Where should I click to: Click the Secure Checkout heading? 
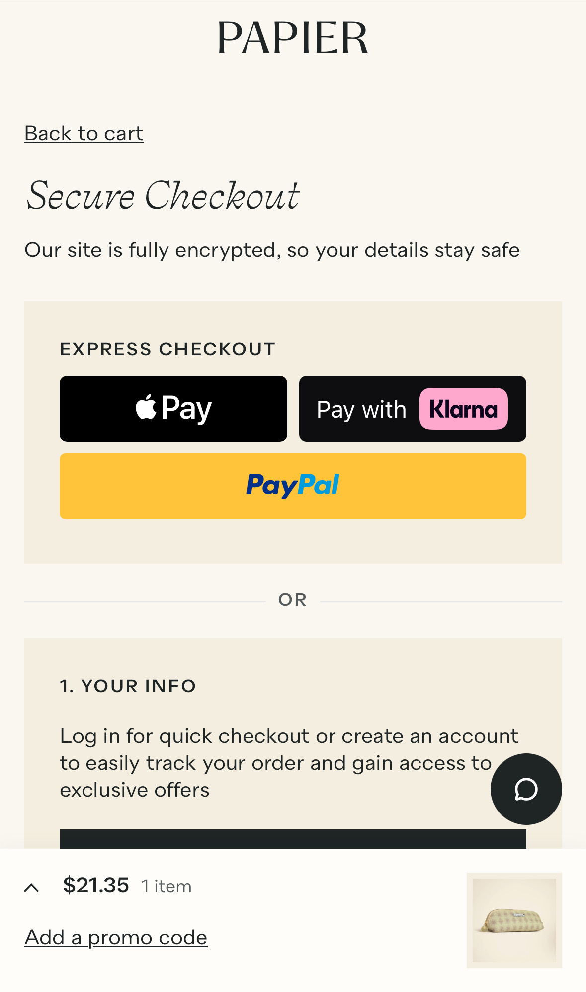[x=163, y=195]
